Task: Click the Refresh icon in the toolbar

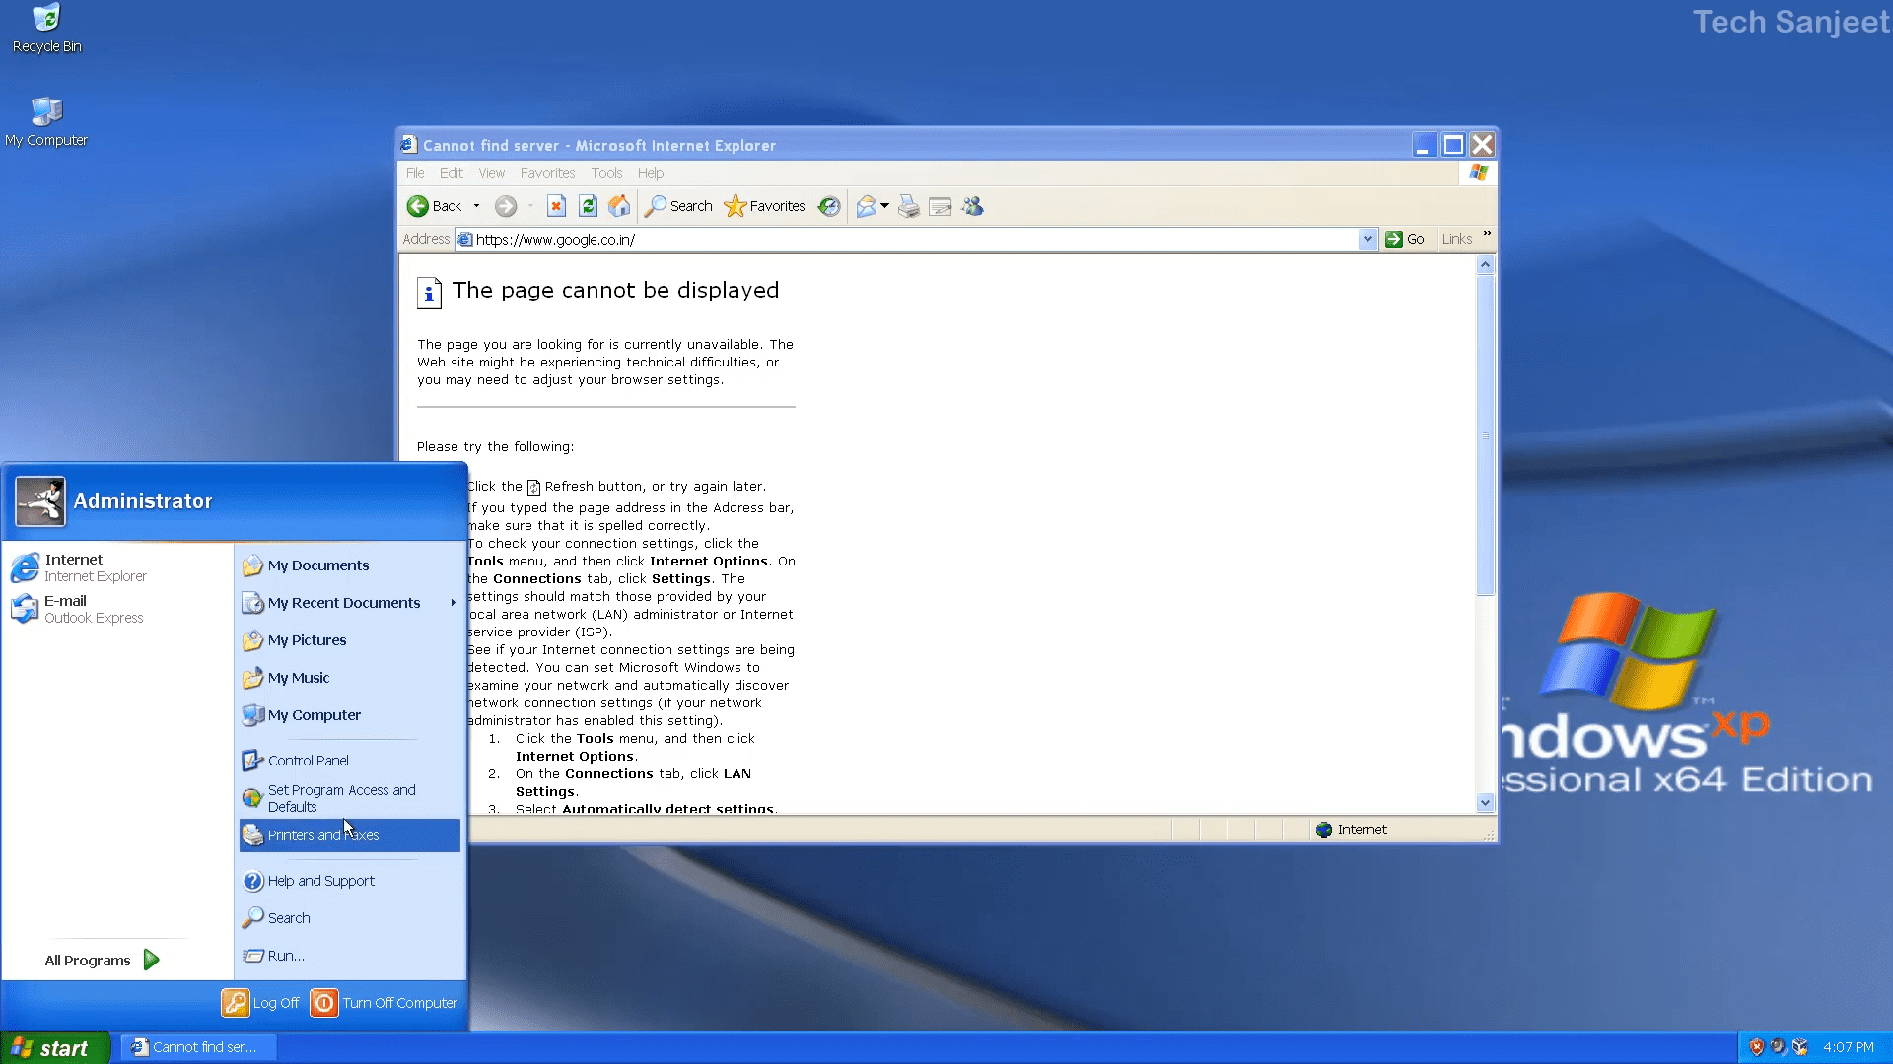Action: (x=588, y=206)
